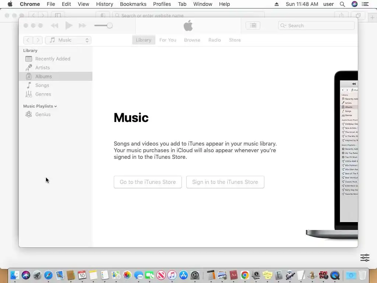The height and width of the screenshot is (283, 377).
Task: Open Dictionary from the Dock
Action: click(233, 275)
